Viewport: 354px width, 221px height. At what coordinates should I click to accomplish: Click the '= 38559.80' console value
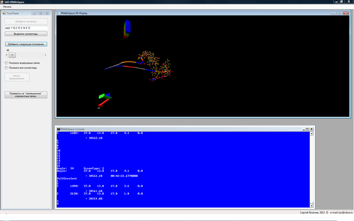[x=94, y=198]
